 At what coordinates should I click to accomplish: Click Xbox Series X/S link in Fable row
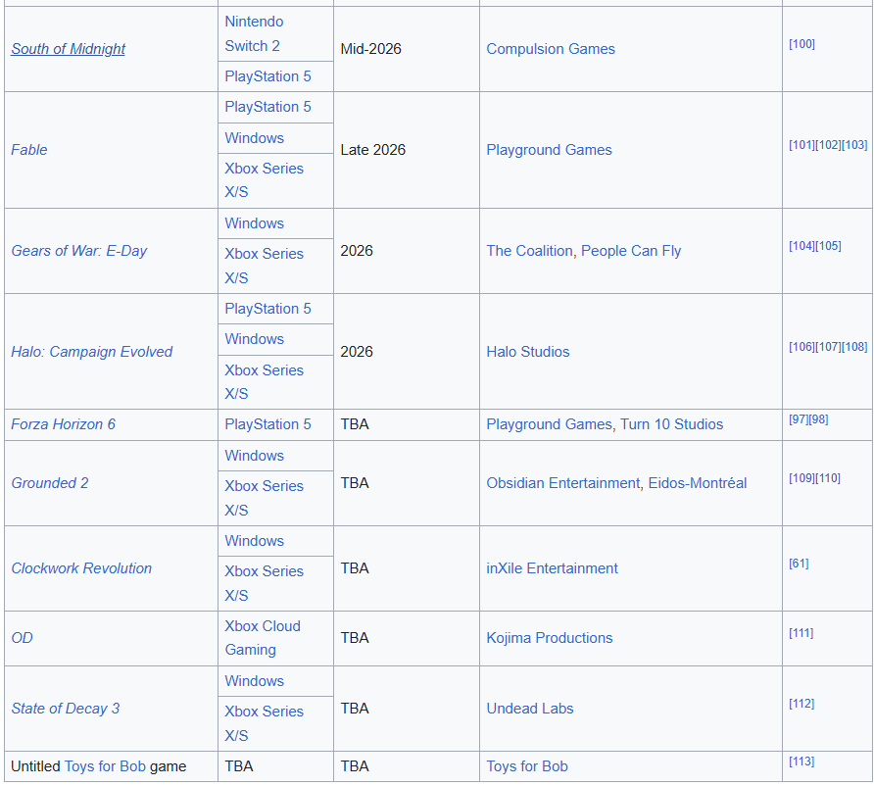click(x=264, y=180)
